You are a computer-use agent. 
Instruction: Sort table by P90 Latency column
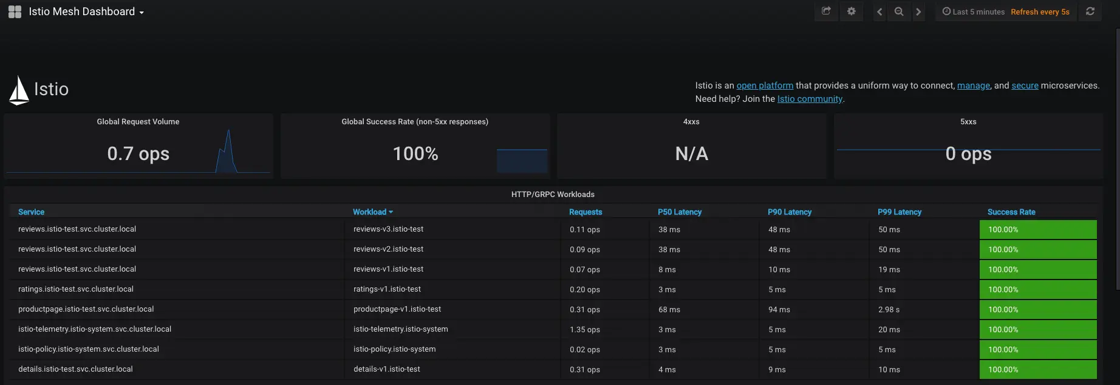[x=790, y=212]
